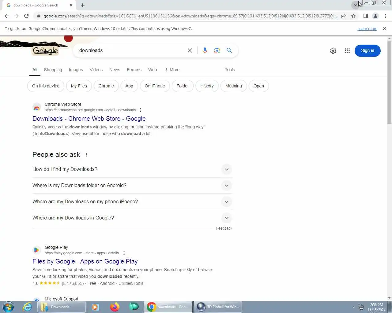Switch to Videos results tab
Screen dimensions: 392x313
coord(96,70)
